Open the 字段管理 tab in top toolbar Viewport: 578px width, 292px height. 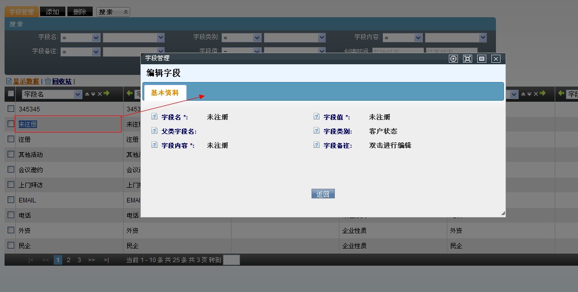21,12
